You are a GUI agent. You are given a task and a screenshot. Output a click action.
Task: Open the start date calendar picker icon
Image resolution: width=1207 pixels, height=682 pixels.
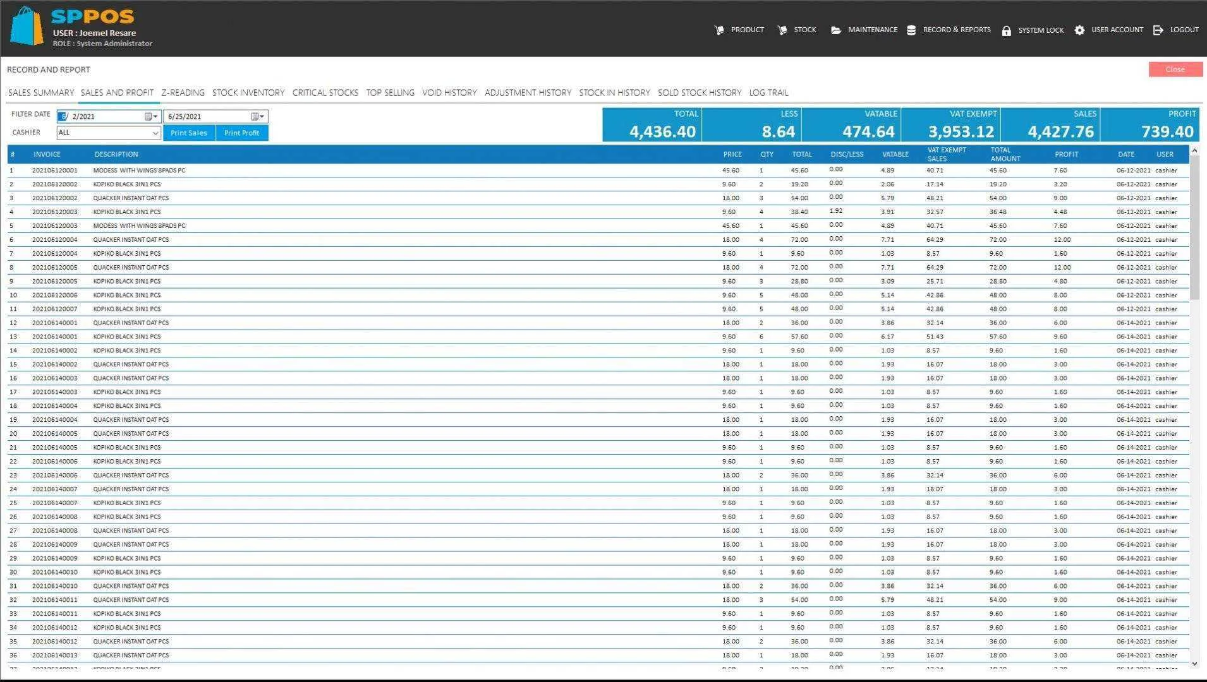coord(149,116)
